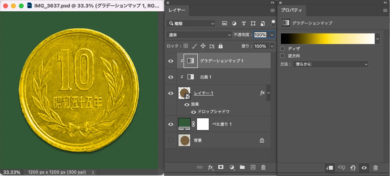
Task: Select the プロパティ panel tab
Action: coord(291,11)
